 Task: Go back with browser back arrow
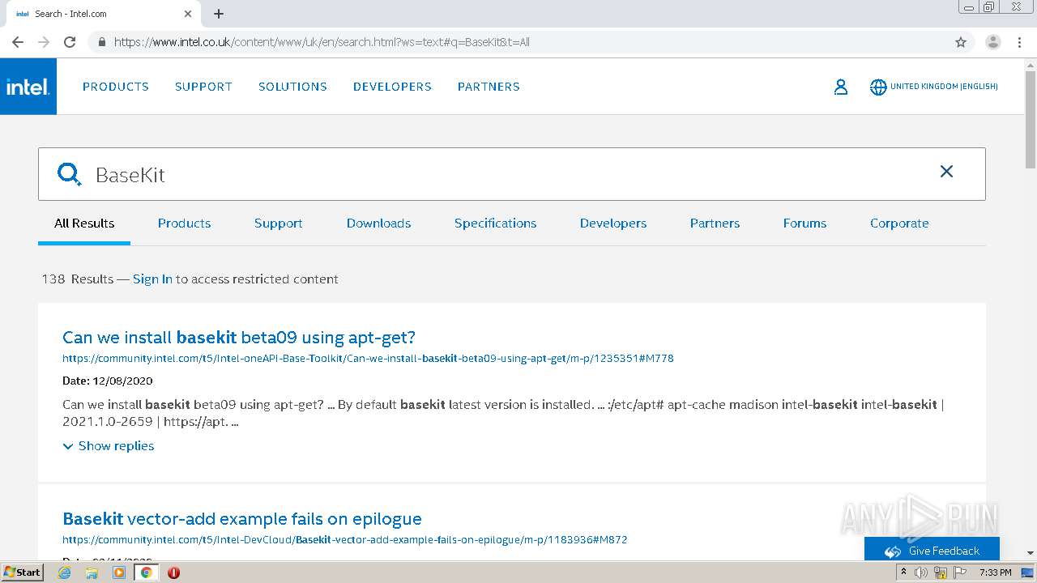(x=18, y=42)
